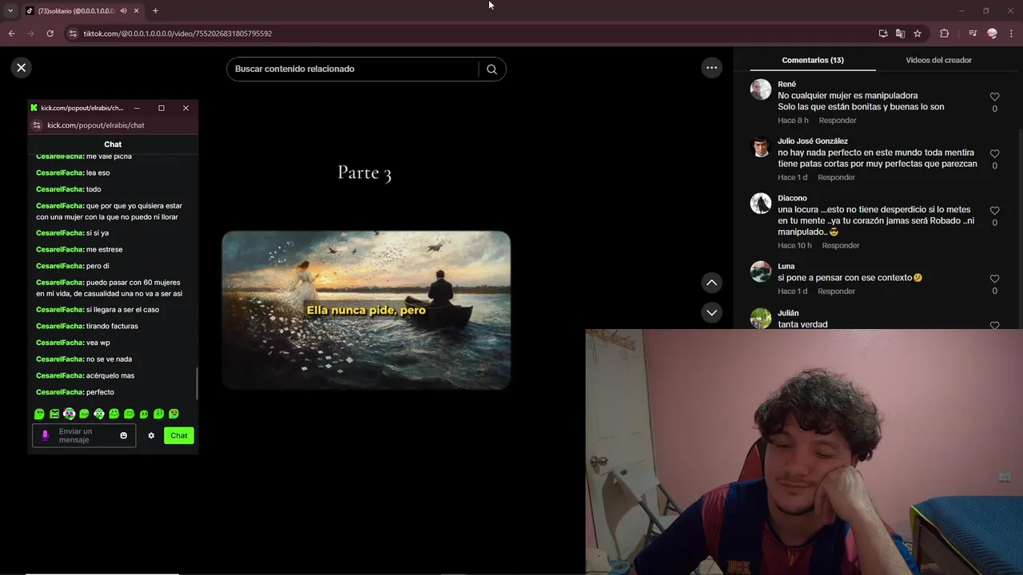Screen dimensions: 1023x575
Task: Open Luna's profile avatar
Action: [x=760, y=272]
